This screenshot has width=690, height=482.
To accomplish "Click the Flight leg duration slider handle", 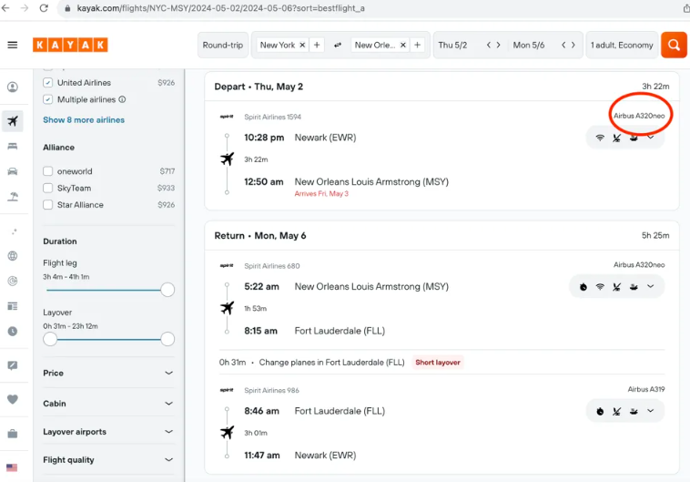I will 167,290.
